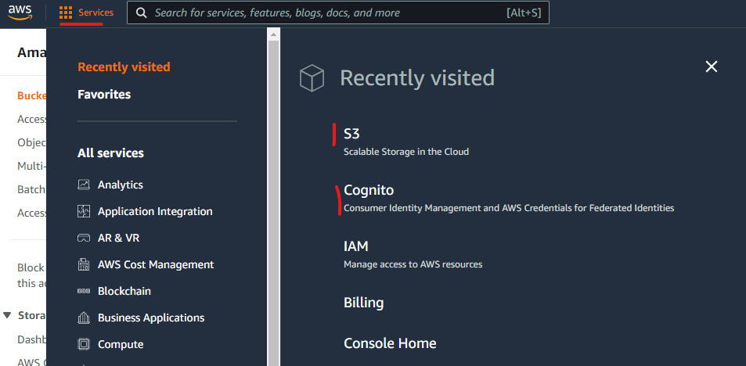Image resolution: width=746 pixels, height=366 pixels.
Task: Open the Favorites list
Action: click(x=104, y=94)
